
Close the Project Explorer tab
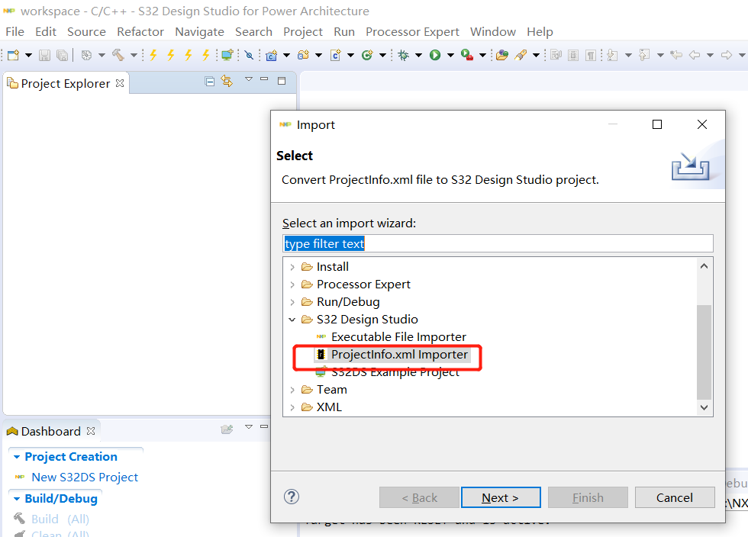click(120, 83)
